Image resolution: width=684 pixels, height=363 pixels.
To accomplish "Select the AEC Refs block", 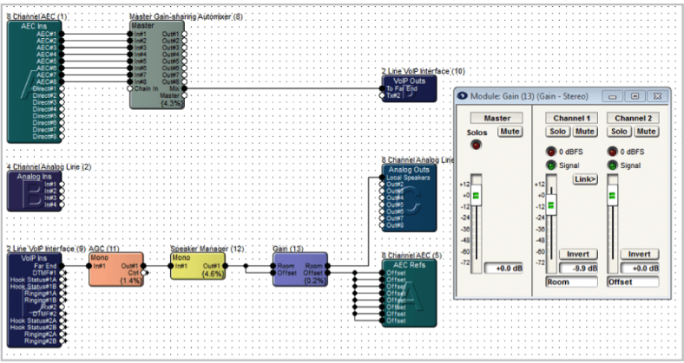I will click(409, 293).
